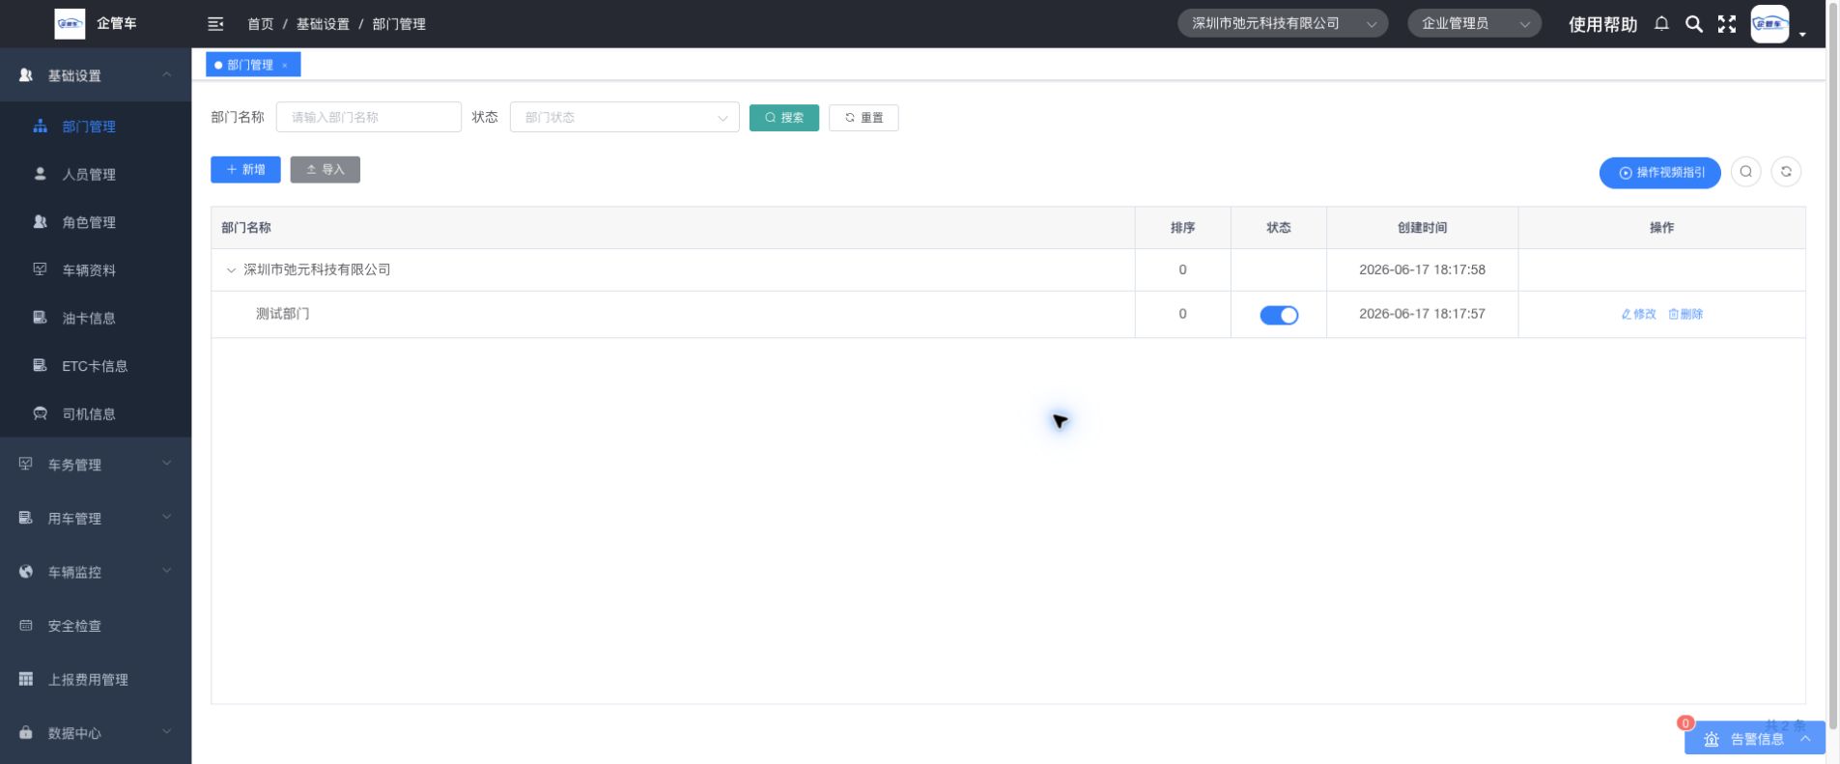This screenshot has height=764, width=1840.
Task: Open user avatar menu
Action: pos(1770,24)
